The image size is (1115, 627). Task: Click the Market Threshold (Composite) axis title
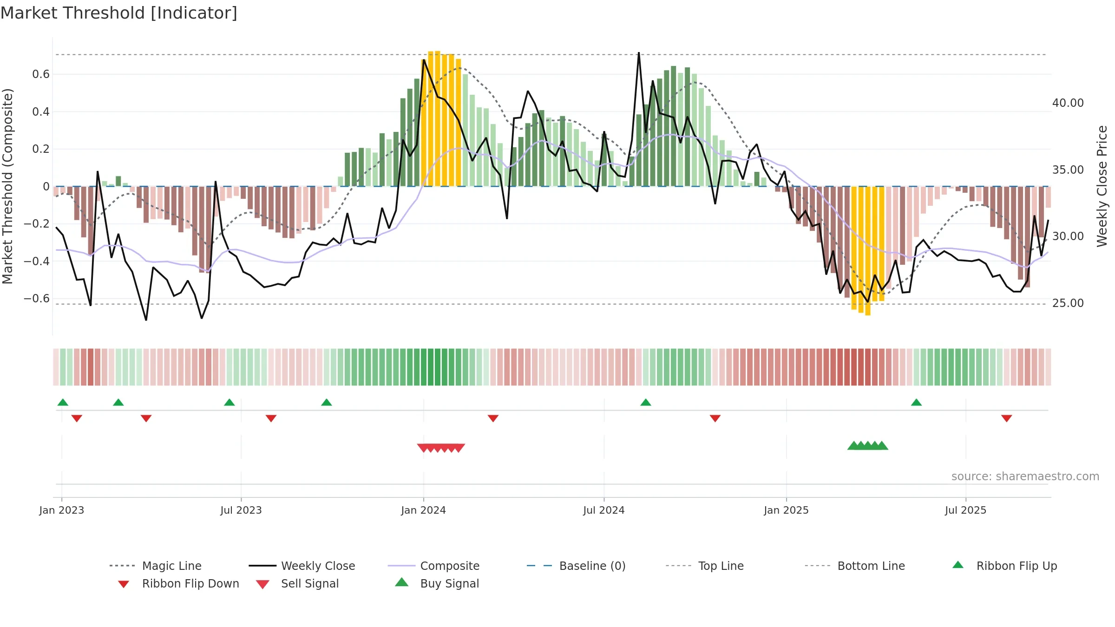(7, 186)
